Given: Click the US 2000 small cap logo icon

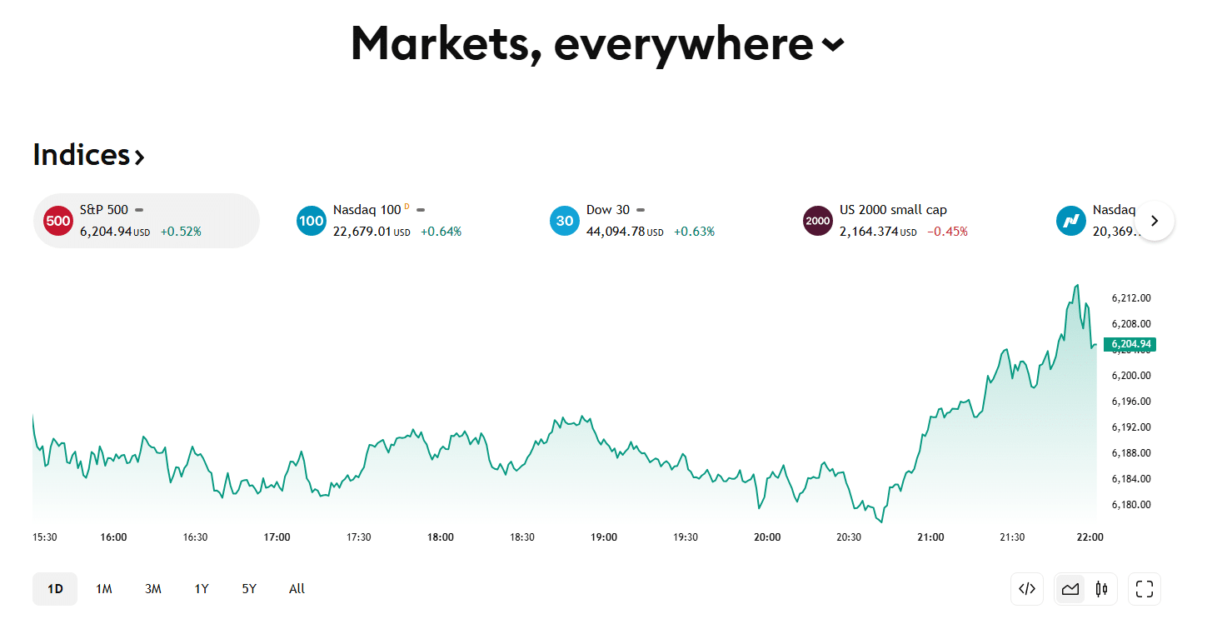Looking at the screenshot, I should click(x=817, y=221).
